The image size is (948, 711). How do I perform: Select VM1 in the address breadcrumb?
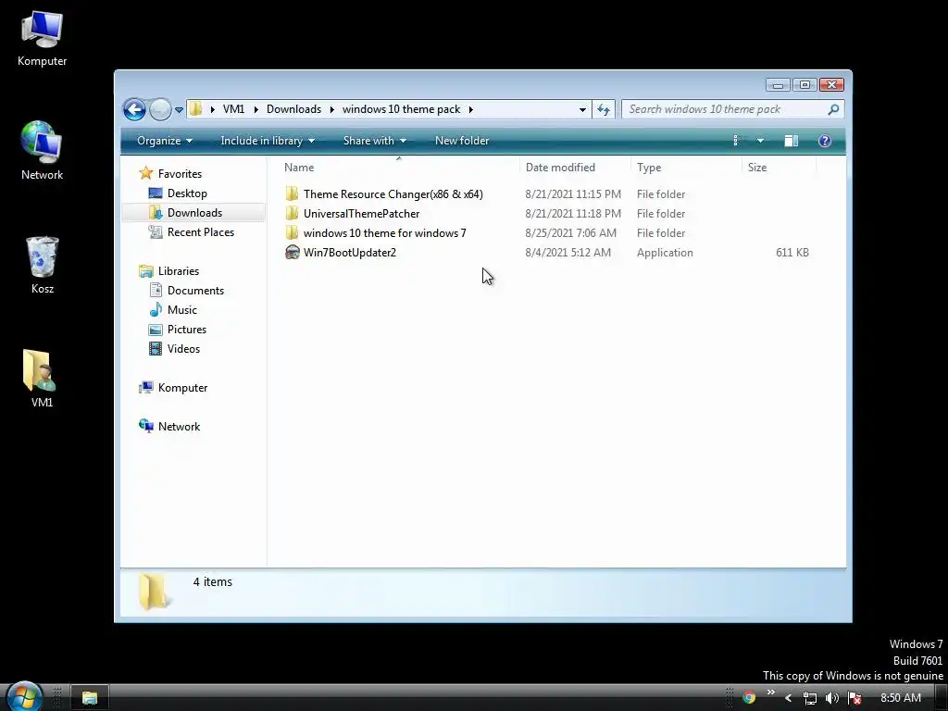233,109
